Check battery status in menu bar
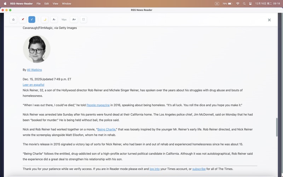Image resolution: width=283 pixels, height=177 pixels. pos(227,4)
